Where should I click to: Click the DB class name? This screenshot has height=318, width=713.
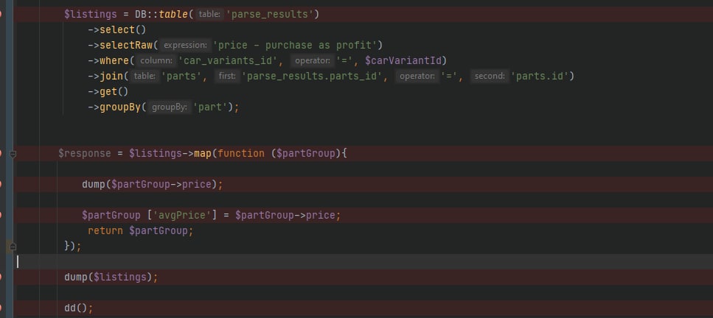coord(141,15)
